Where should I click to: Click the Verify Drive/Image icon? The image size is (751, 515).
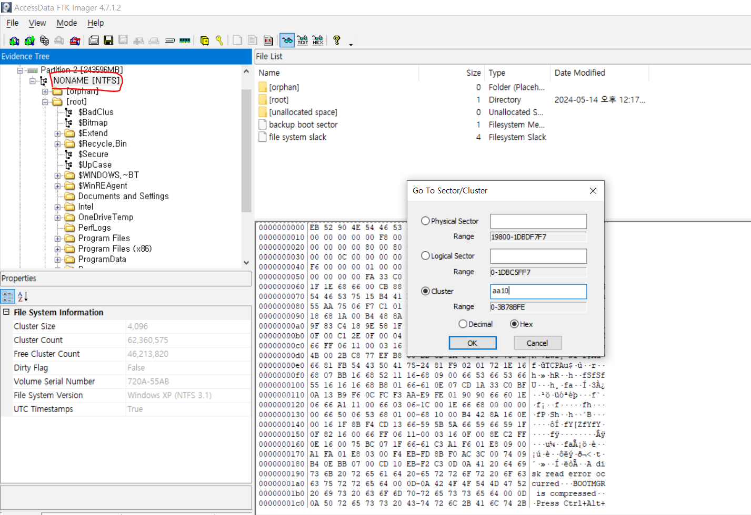[x=169, y=40]
